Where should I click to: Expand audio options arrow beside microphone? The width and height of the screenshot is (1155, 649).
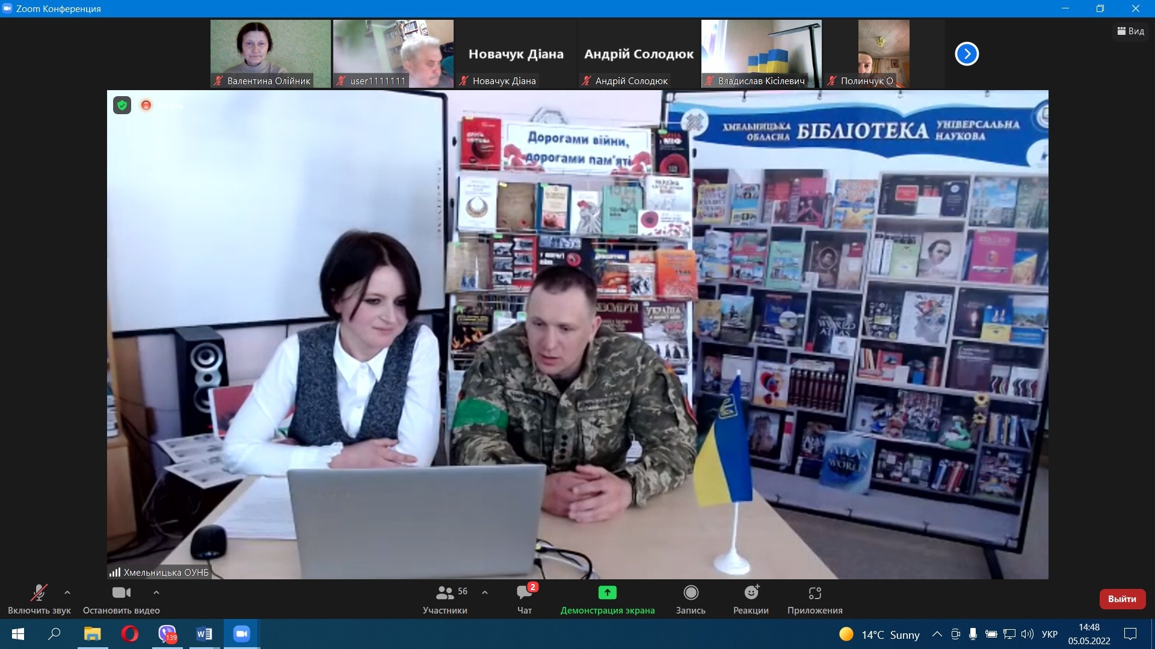(67, 593)
